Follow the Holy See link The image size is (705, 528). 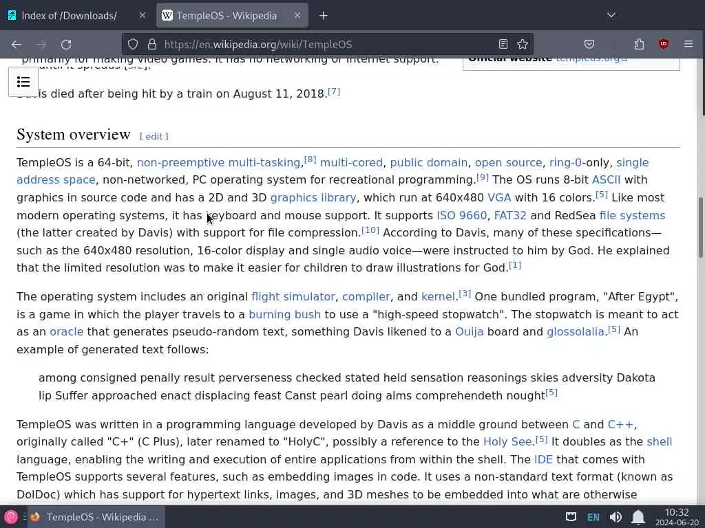click(507, 442)
